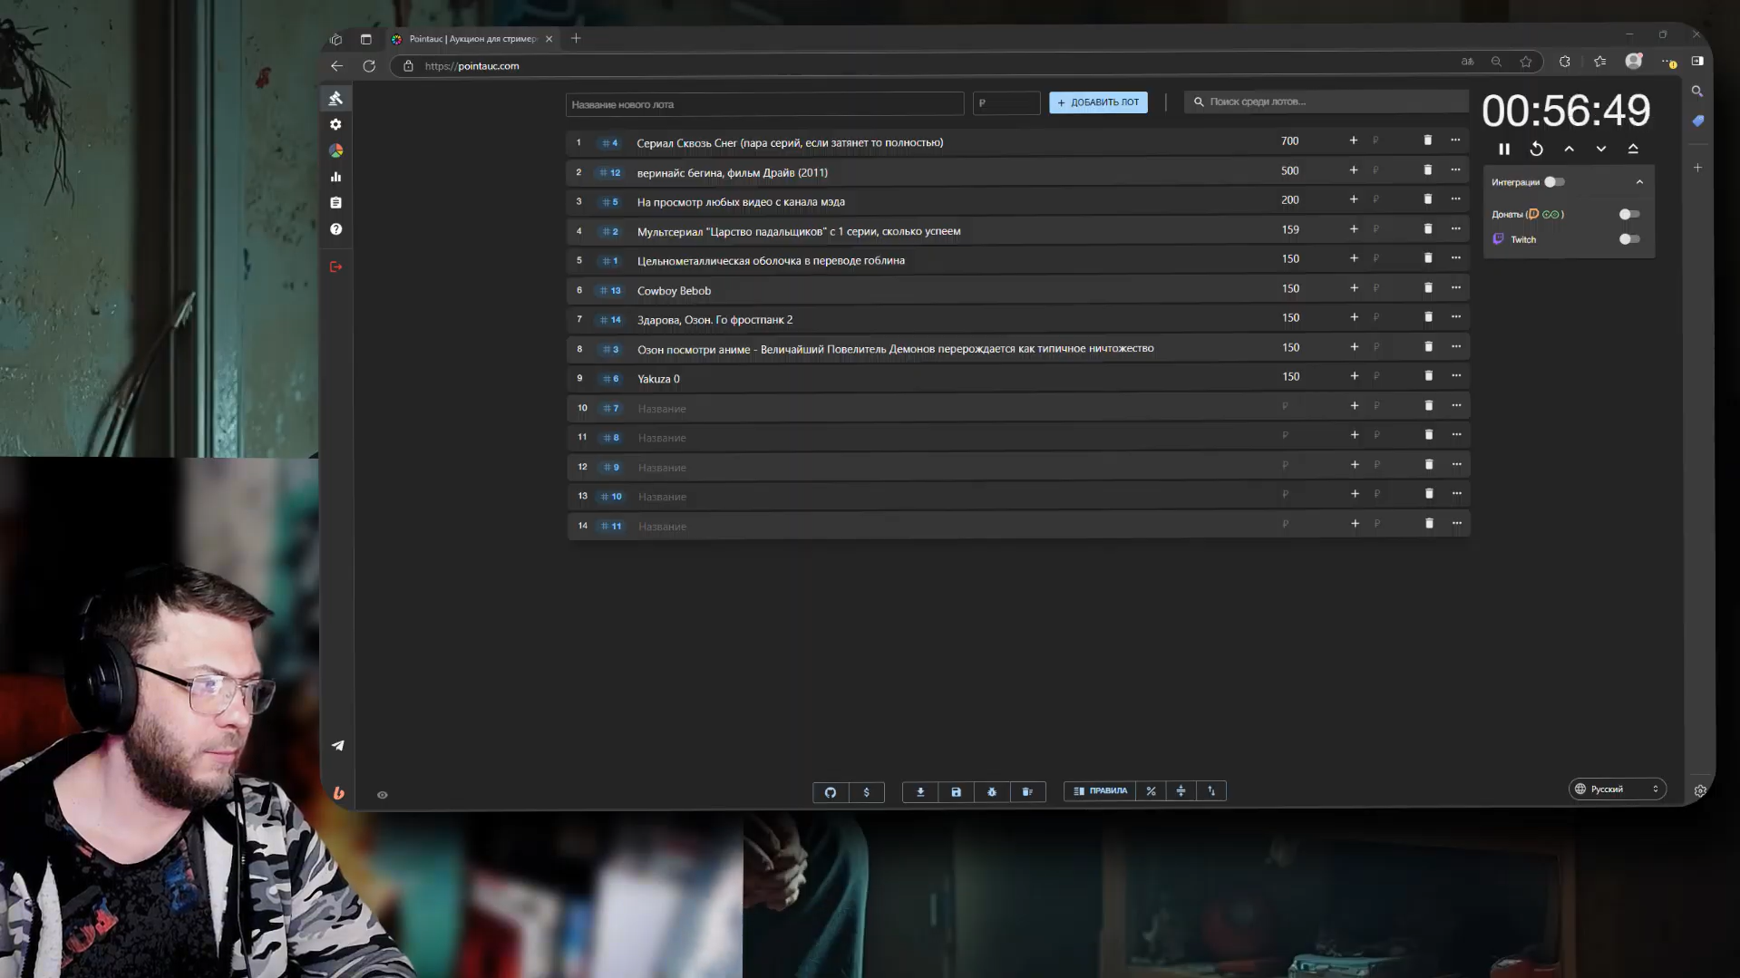Add amount to Yakuza 0 lot

tap(1354, 376)
